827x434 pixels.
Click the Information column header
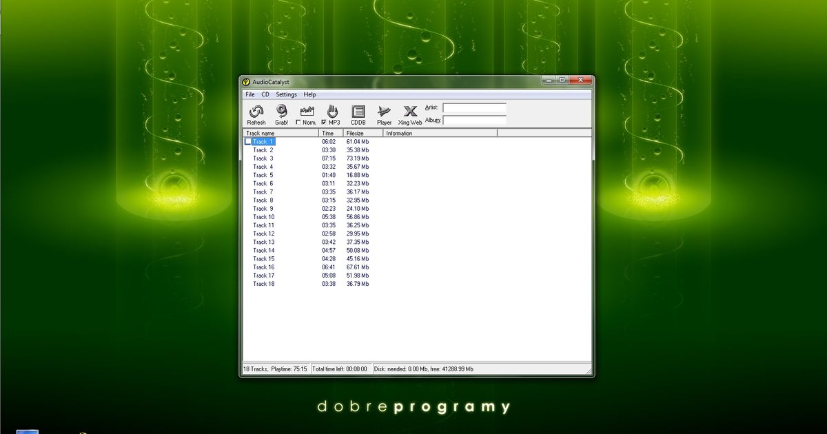[x=440, y=133]
